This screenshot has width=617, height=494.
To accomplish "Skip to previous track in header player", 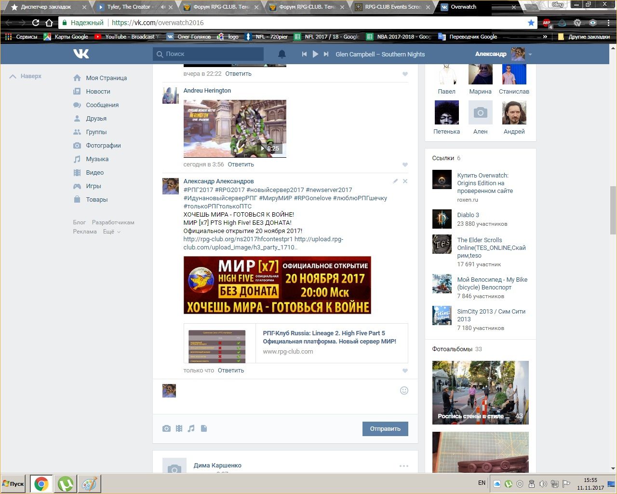I will [304, 54].
